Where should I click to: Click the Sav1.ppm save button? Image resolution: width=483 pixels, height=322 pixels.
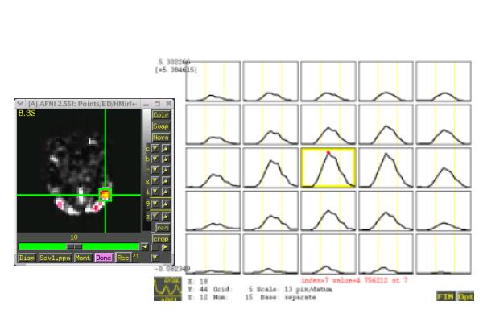pyautogui.click(x=55, y=258)
